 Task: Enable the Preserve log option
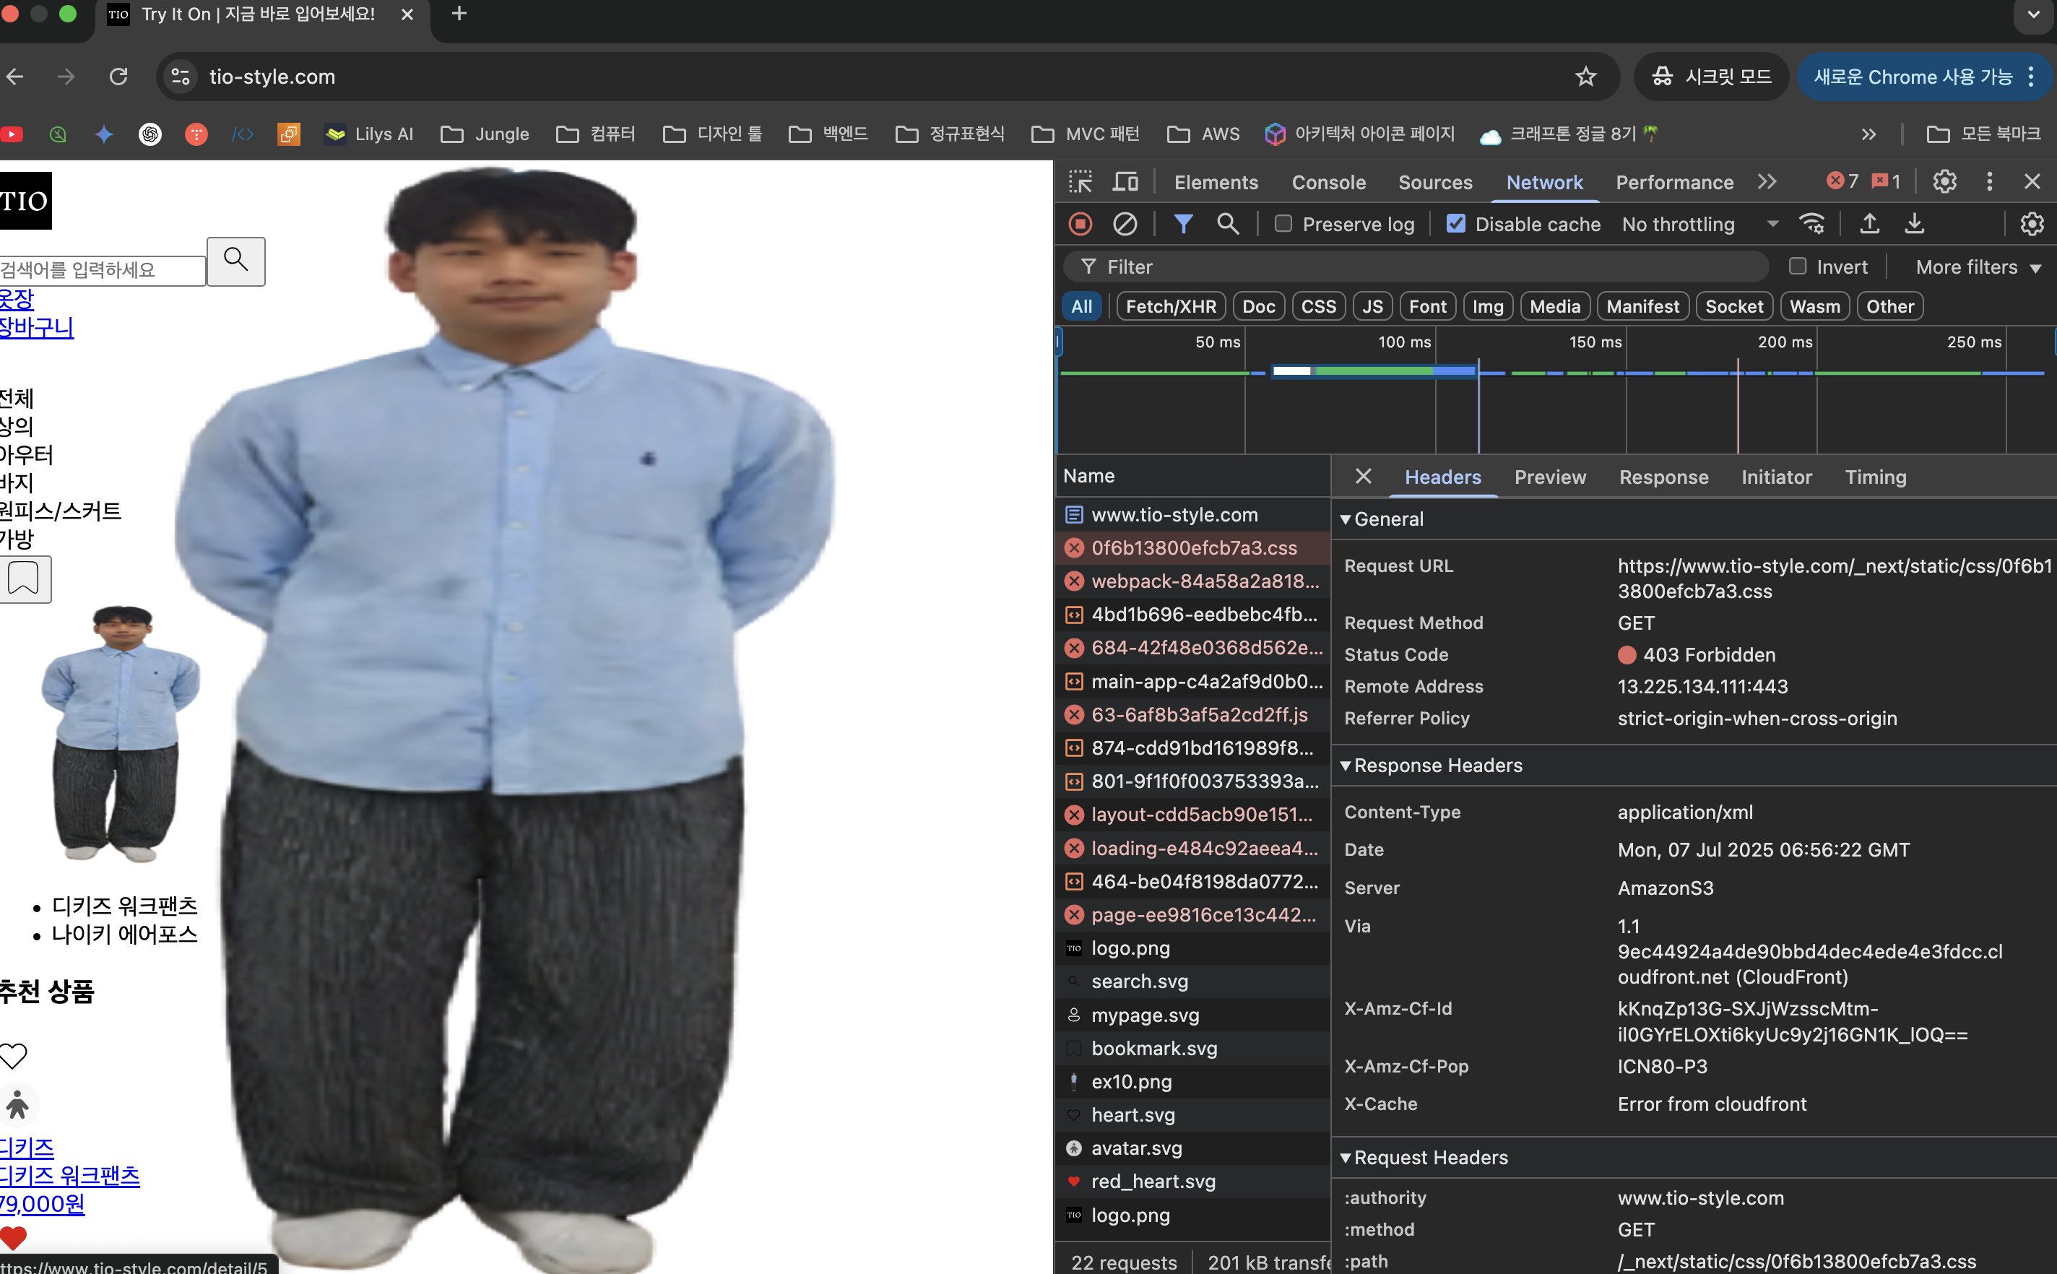click(x=1284, y=223)
